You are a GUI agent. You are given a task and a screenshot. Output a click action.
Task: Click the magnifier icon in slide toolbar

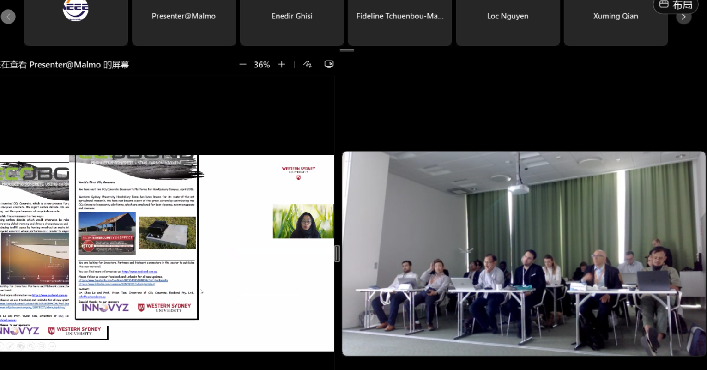31,346
